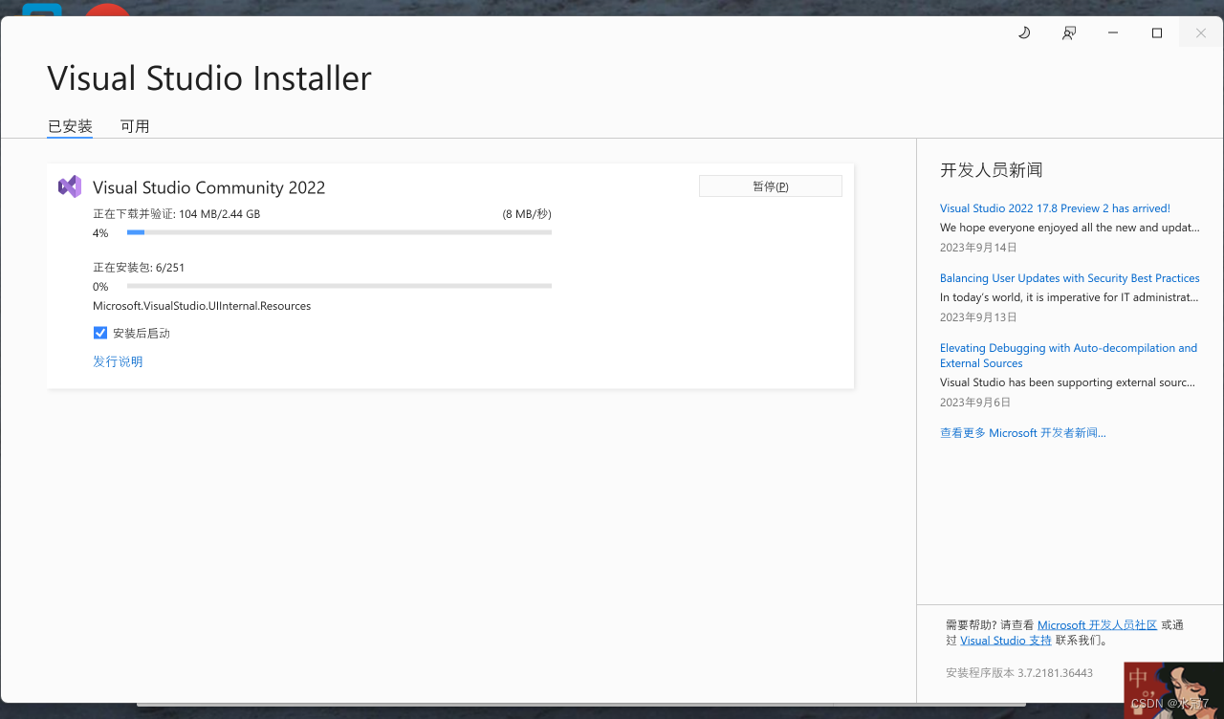This screenshot has height=719, width=1224.
Task: Click the CSDN watermark image in corner
Action: coord(1173,688)
